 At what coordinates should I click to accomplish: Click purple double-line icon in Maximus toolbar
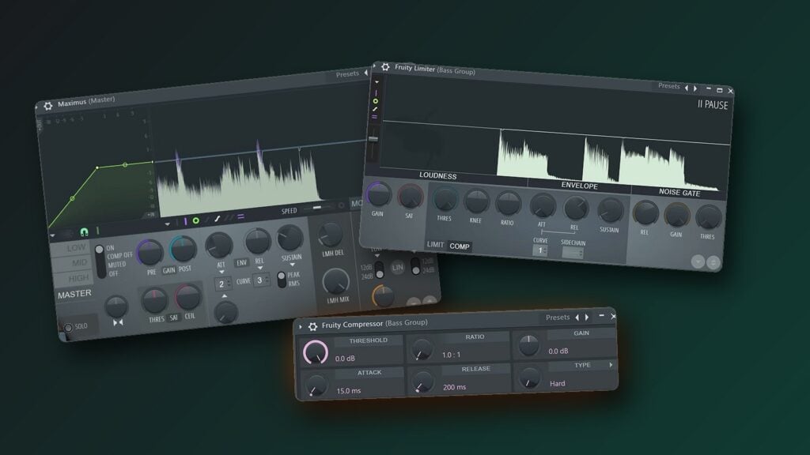pos(240,216)
